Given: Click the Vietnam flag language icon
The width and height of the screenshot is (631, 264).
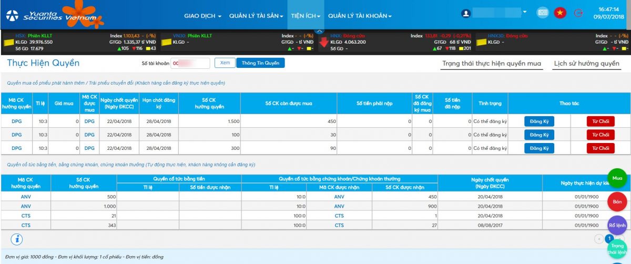Looking at the screenshot, I should [x=560, y=13].
